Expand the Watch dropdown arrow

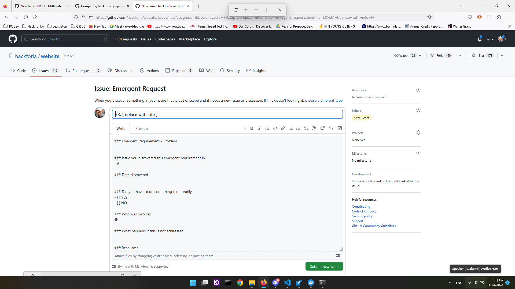[x=420, y=56]
